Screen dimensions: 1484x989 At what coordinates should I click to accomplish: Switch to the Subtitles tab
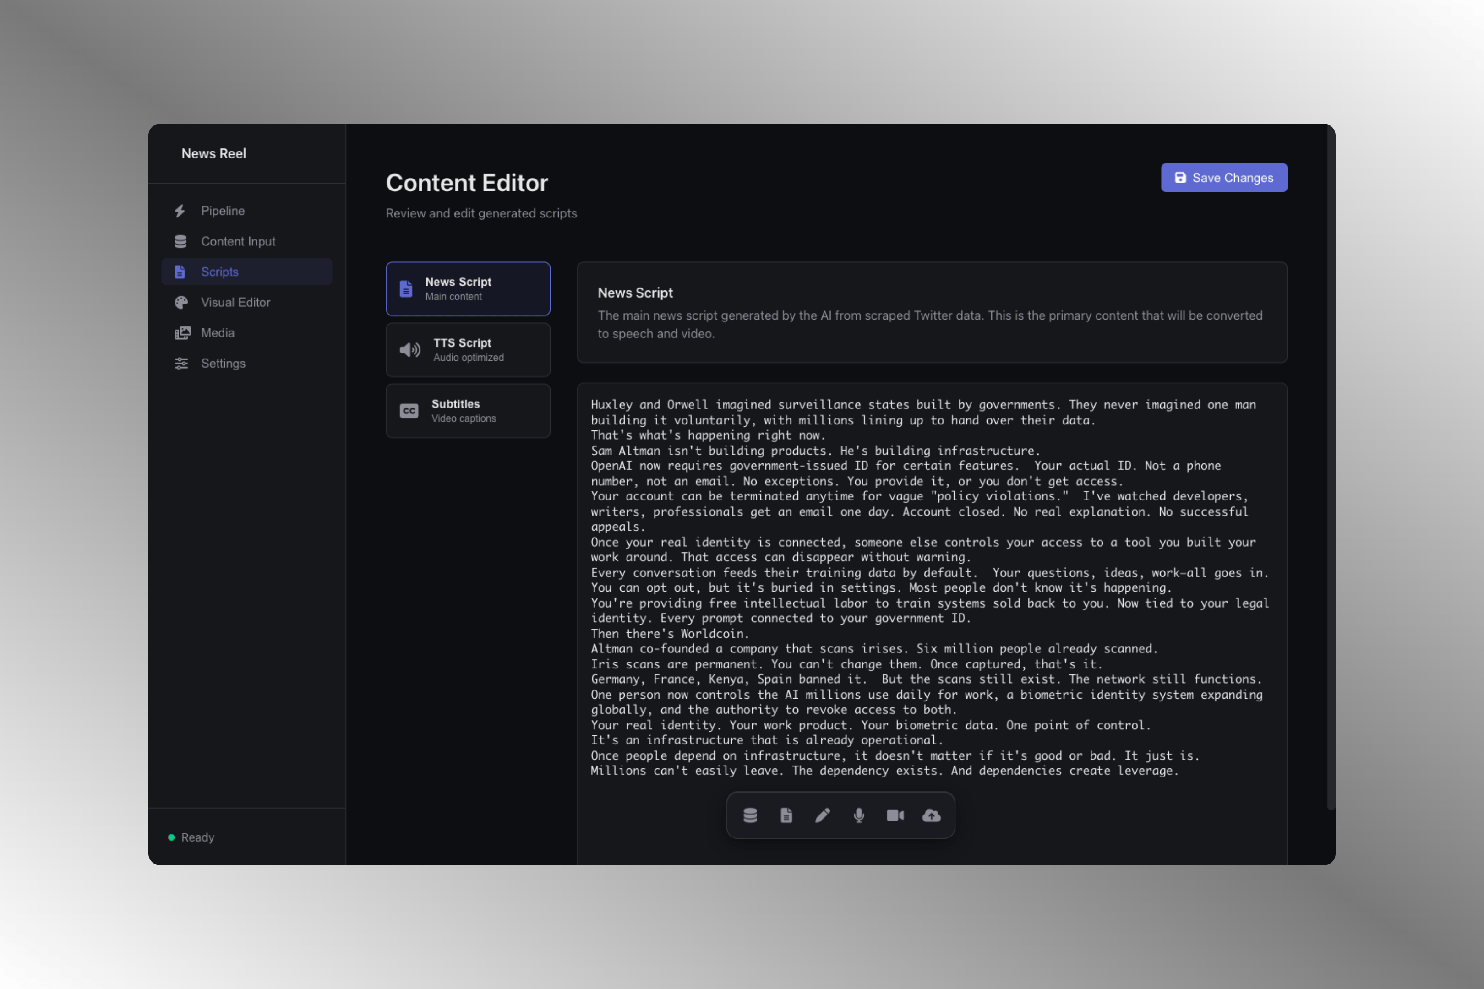click(x=468, y=411)
